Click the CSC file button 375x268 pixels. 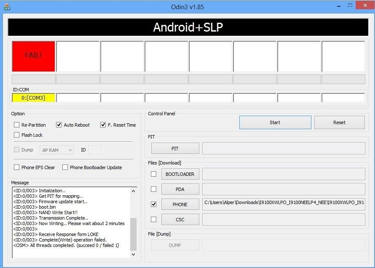180,220
